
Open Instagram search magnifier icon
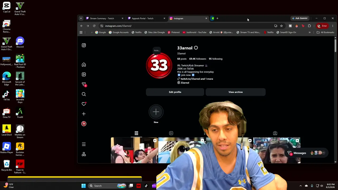click(x=84, y=94)
